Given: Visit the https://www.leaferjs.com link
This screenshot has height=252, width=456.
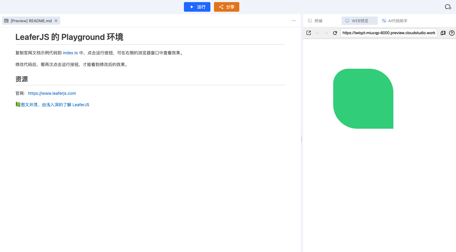Looking at the screenshot, I should coord(52,93).
